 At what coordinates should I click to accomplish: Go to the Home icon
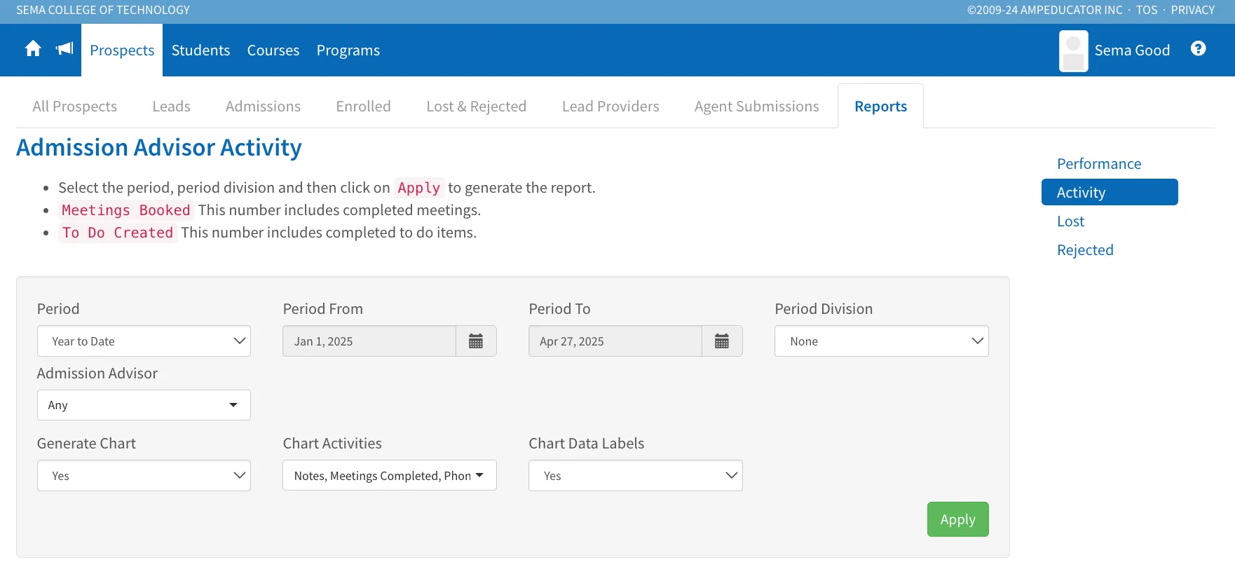[33, 49]
